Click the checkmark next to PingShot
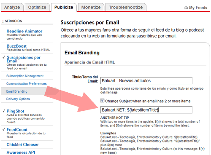 click(x=4, y=111)
